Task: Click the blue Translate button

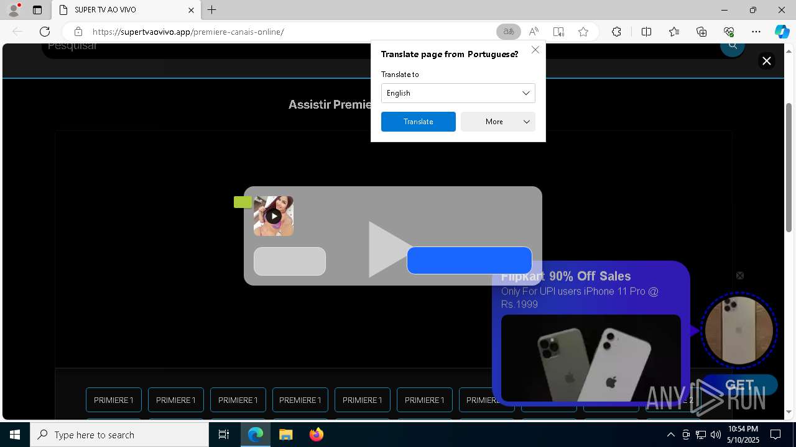Action: pos(419,122)
